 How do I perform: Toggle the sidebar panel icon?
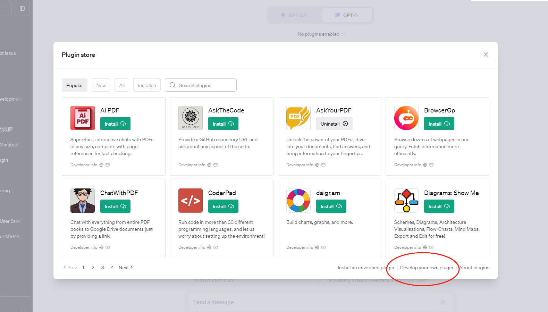click(x=22, y=8)
